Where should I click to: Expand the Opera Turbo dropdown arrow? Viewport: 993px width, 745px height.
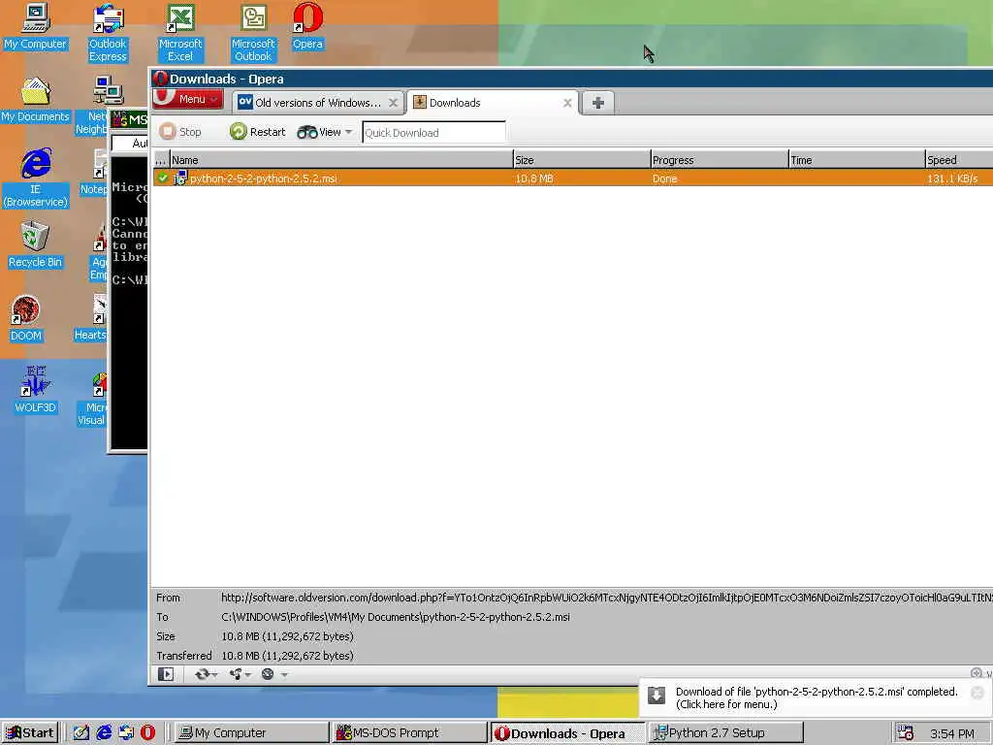284,675
